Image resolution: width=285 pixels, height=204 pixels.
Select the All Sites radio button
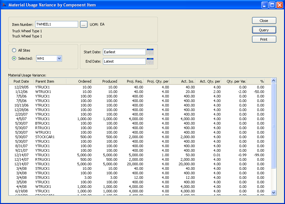click(x=14, y=50)
